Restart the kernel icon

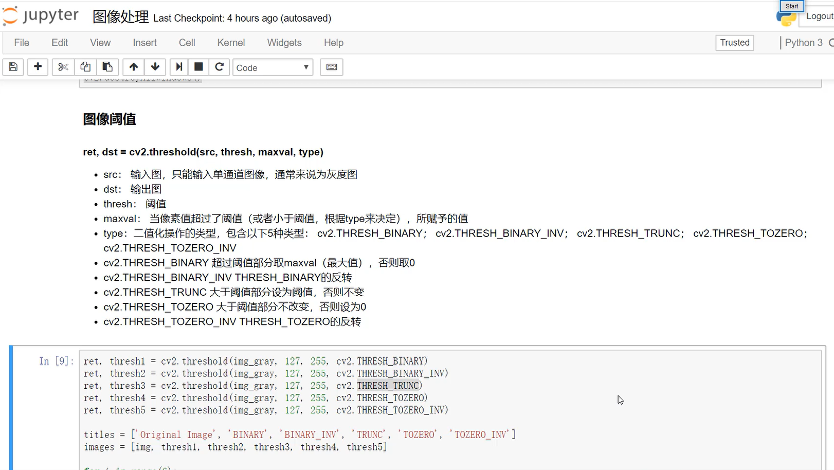click(x=219, y=67)
